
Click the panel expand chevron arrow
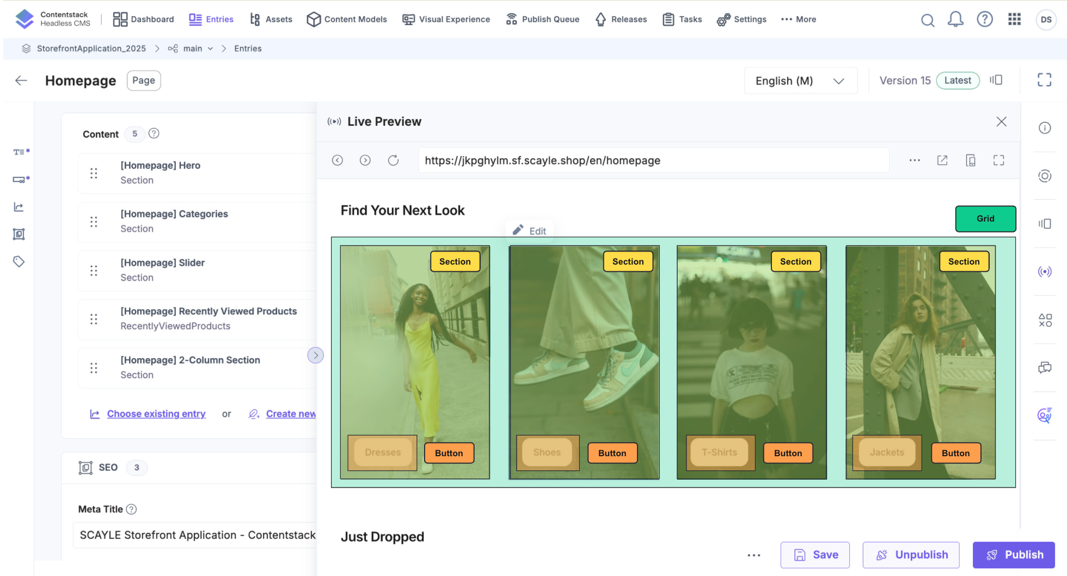[x=316, y=356]
